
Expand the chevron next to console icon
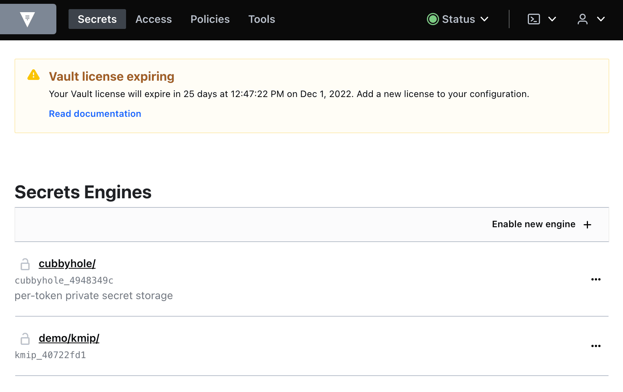[552, 19]
